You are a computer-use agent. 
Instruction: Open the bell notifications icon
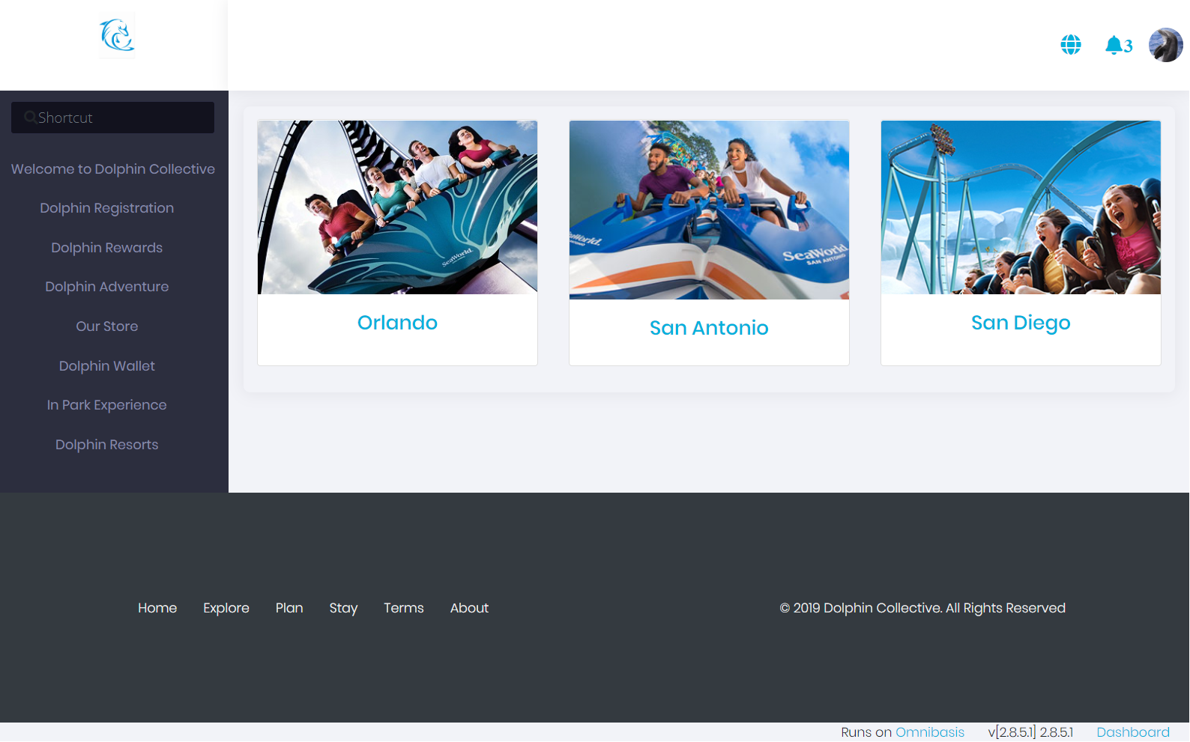pos(1114,46)
